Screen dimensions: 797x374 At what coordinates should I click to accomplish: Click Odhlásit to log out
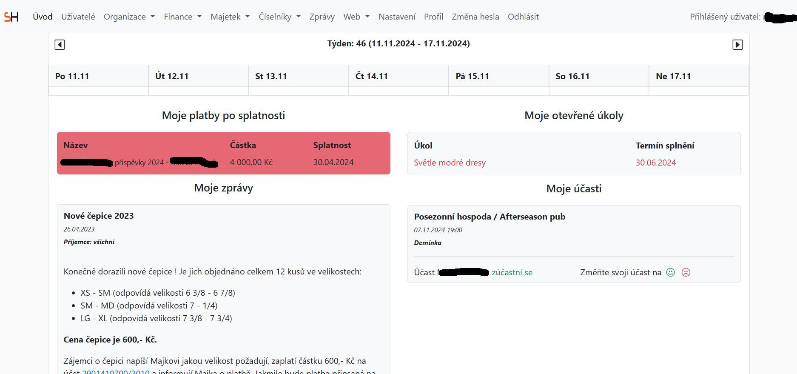pos(523,17)
